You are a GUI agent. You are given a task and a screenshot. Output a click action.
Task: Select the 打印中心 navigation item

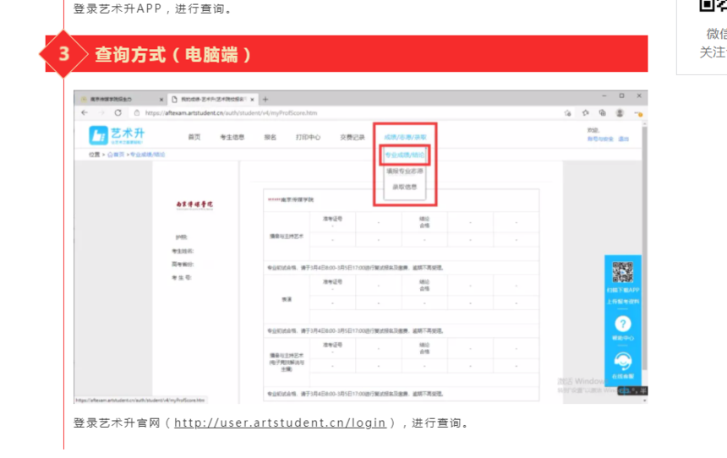(308, 137)
